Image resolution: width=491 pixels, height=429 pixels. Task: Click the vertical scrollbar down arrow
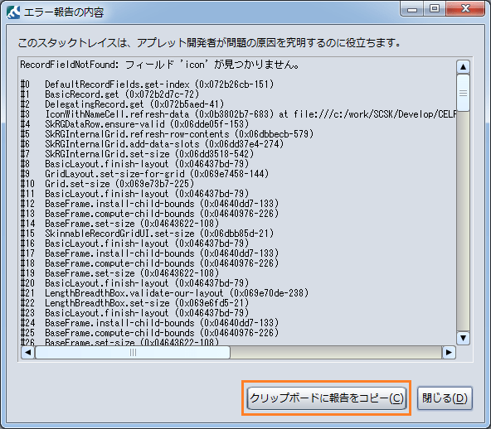click(463, 338)
